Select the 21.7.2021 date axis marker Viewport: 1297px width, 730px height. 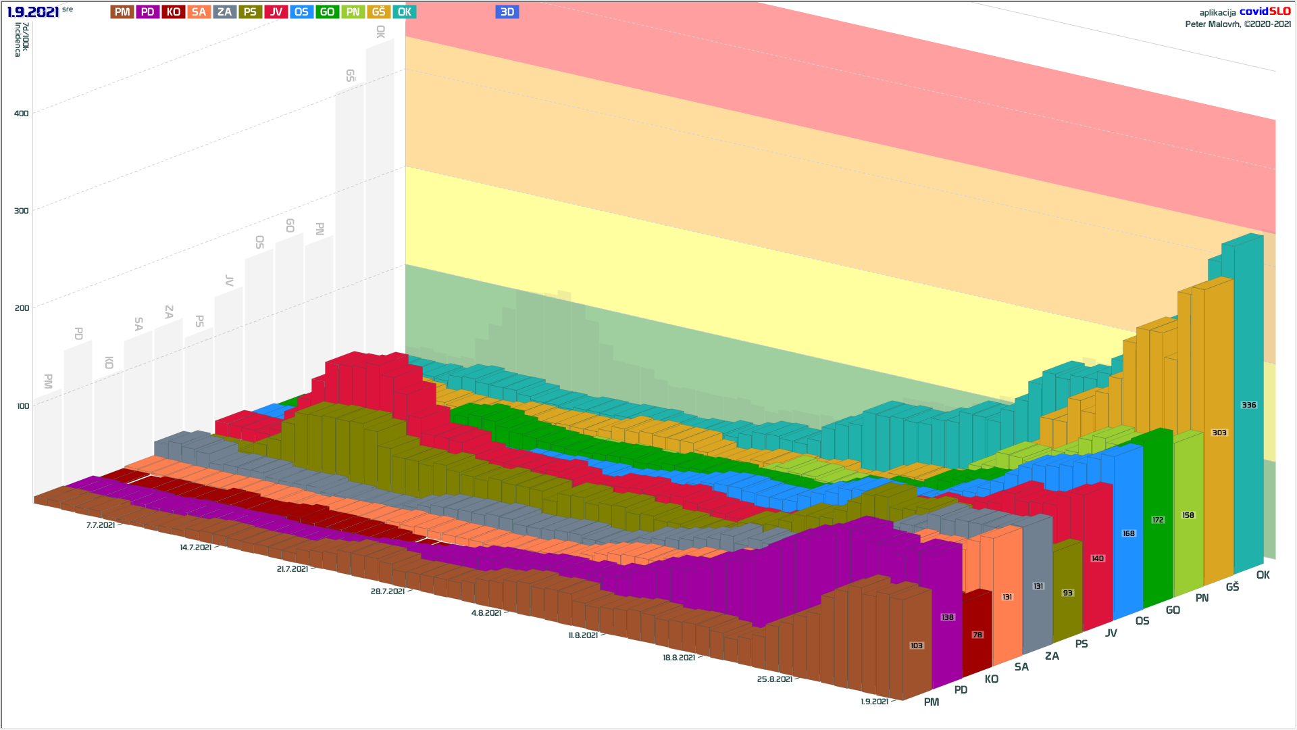tap(292, 569)
